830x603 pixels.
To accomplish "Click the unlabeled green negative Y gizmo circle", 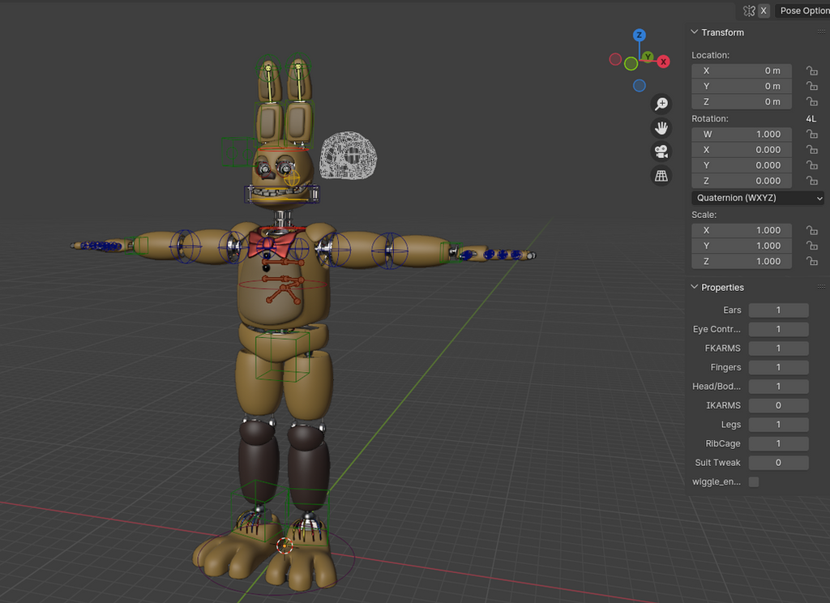I will pos(631,64).
